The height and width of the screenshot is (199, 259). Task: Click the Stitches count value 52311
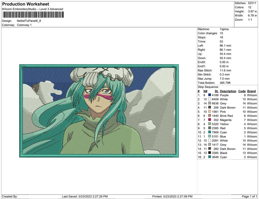(252, 3)
